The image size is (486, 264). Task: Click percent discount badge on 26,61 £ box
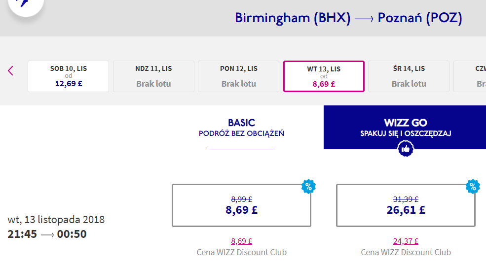coord(473,187)
